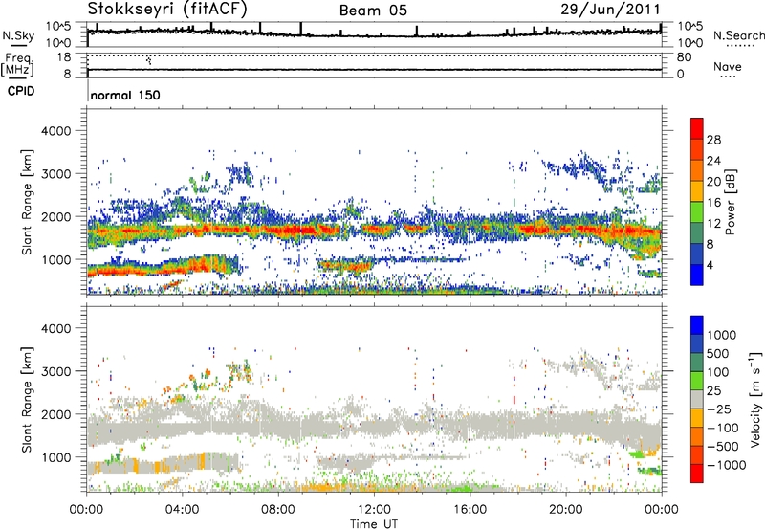Click the Stokkseyri (fitACF) title
Viewport: 765px width, 530px height.
click(167, 9)
